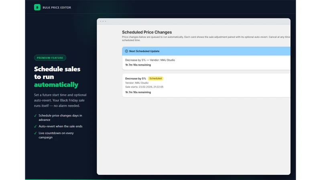Click 'Schedule price changes days in advance' text
Image resolution: width=321 pixels, height=180 pixels.
61,118
